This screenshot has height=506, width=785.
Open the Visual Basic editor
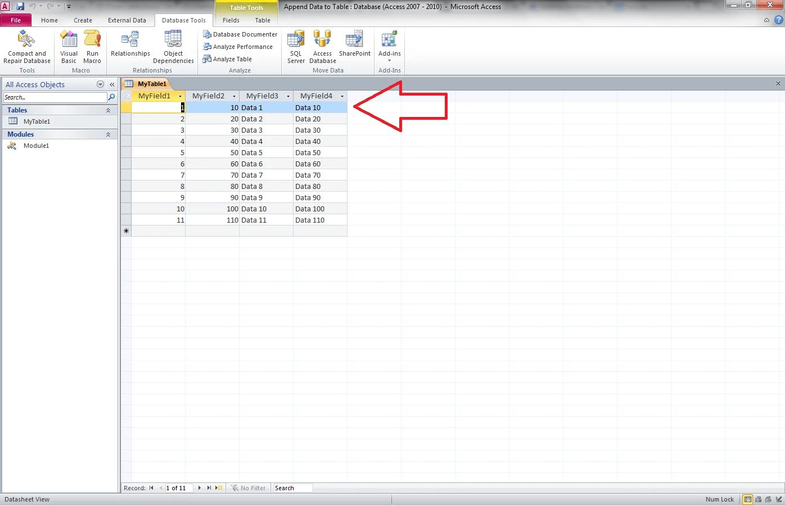point(69,47)
